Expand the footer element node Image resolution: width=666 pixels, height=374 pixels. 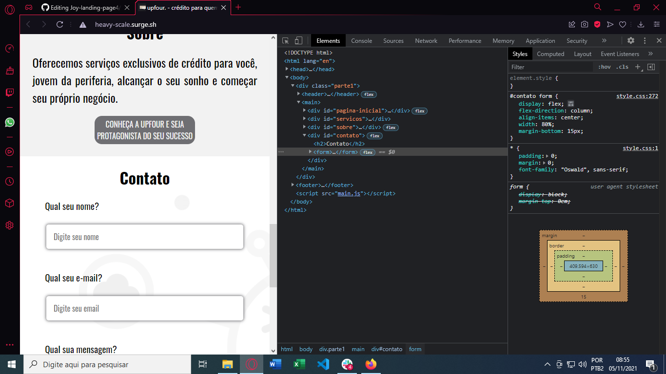click(x=293, y=185)
